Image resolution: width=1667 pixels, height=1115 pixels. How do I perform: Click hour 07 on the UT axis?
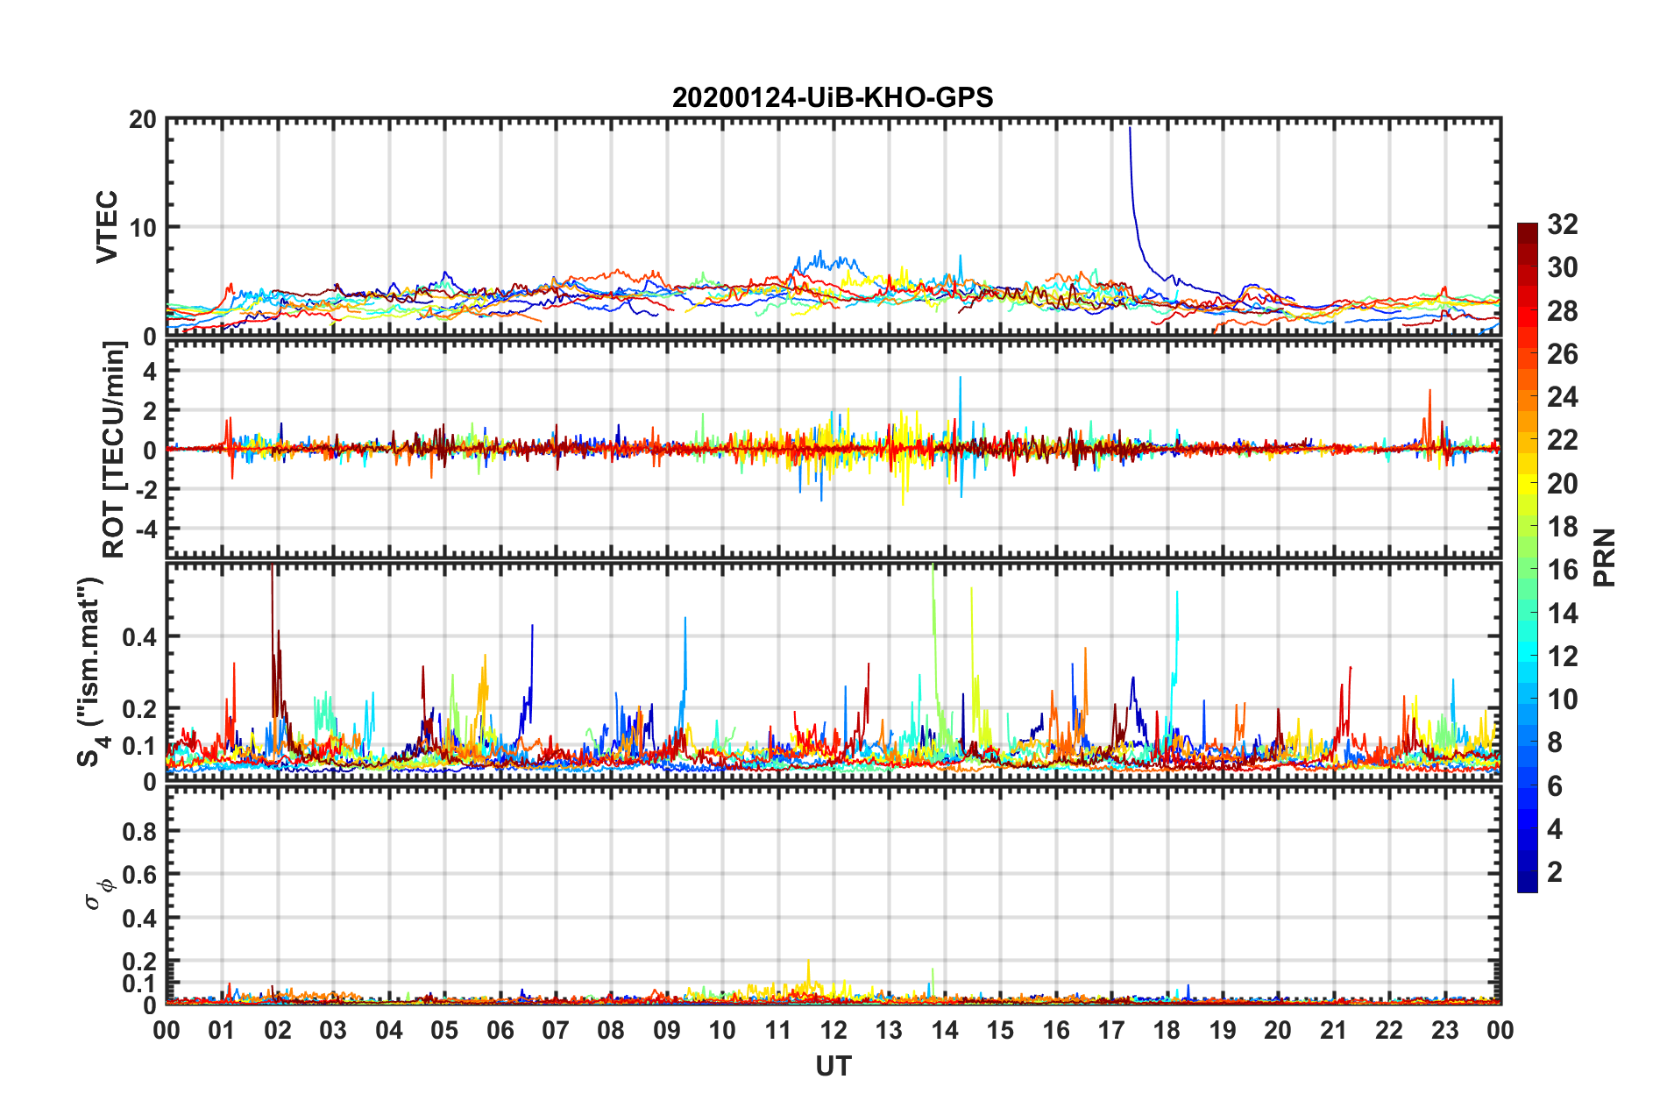(556, 1030)
